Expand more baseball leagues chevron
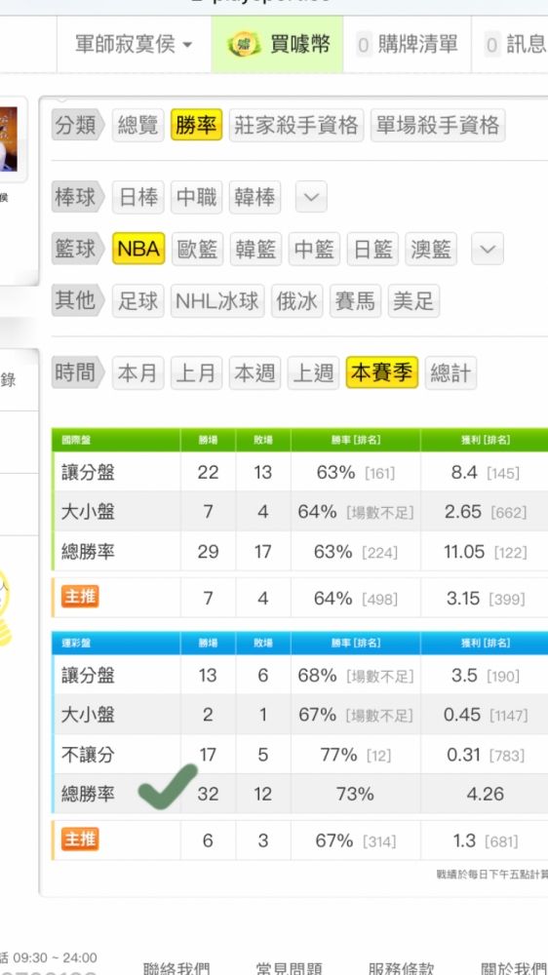This screenshot has width=548, height=975. (311, 197)
